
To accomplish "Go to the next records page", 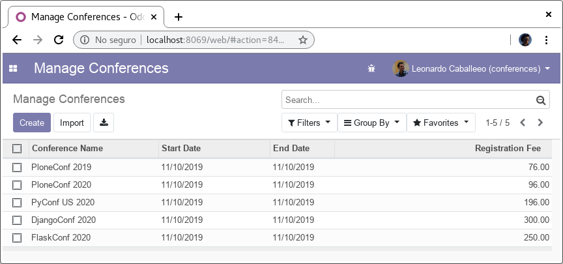I will [x=540, y=123].
